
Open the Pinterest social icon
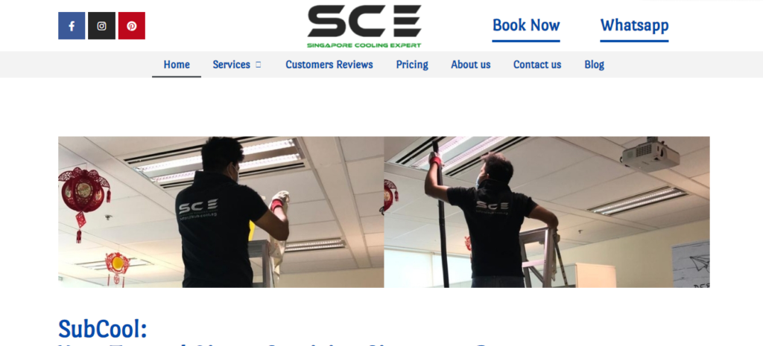pos(132,26)
